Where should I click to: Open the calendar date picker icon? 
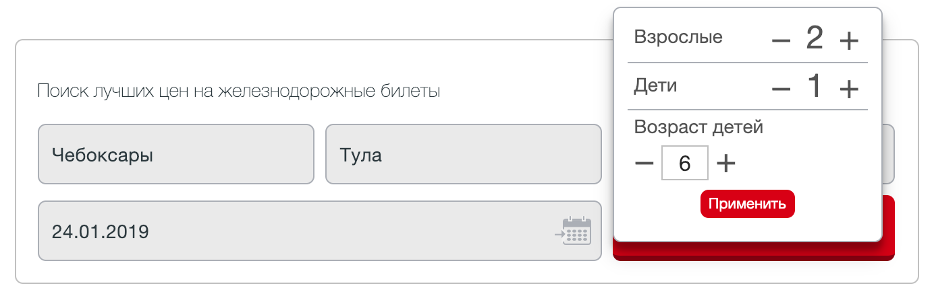point(573,231)
